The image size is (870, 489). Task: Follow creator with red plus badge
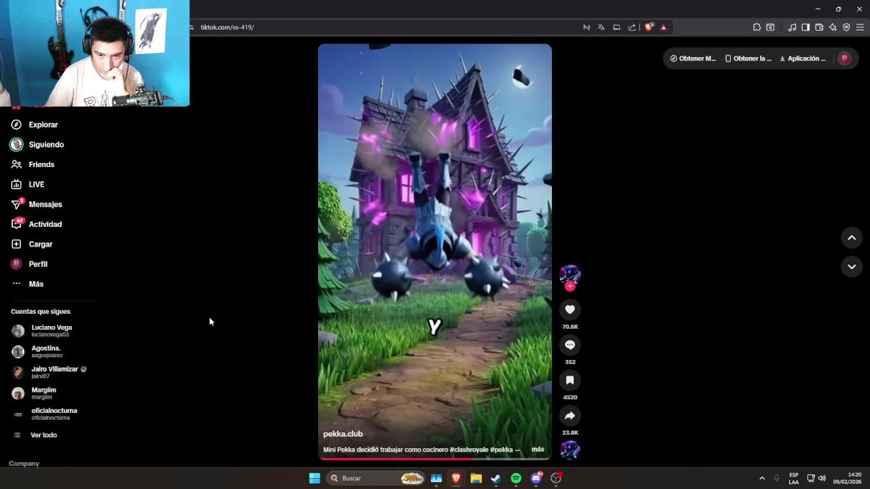tap(570, 287)
